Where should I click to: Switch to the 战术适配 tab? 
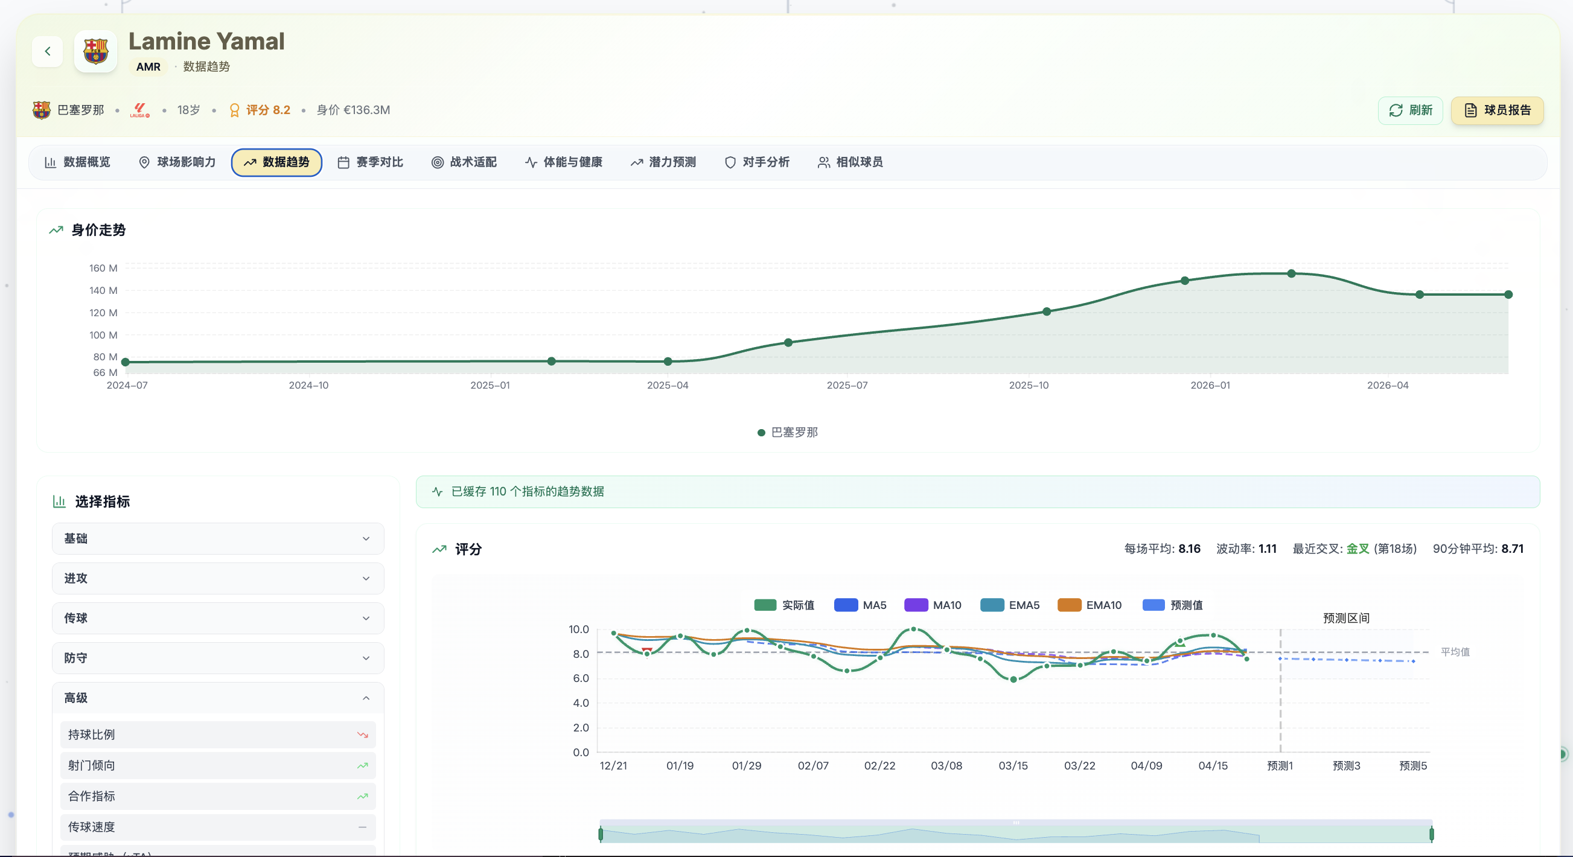click(x=464, y=162)
